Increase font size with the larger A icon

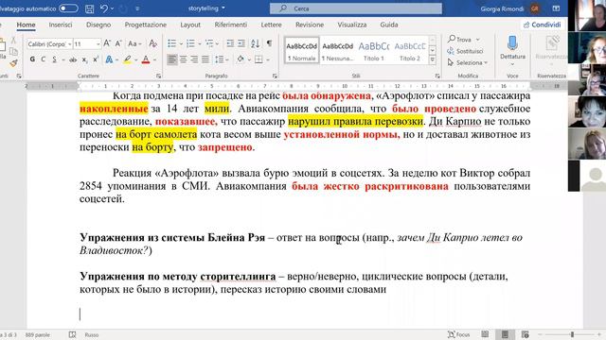107,43
